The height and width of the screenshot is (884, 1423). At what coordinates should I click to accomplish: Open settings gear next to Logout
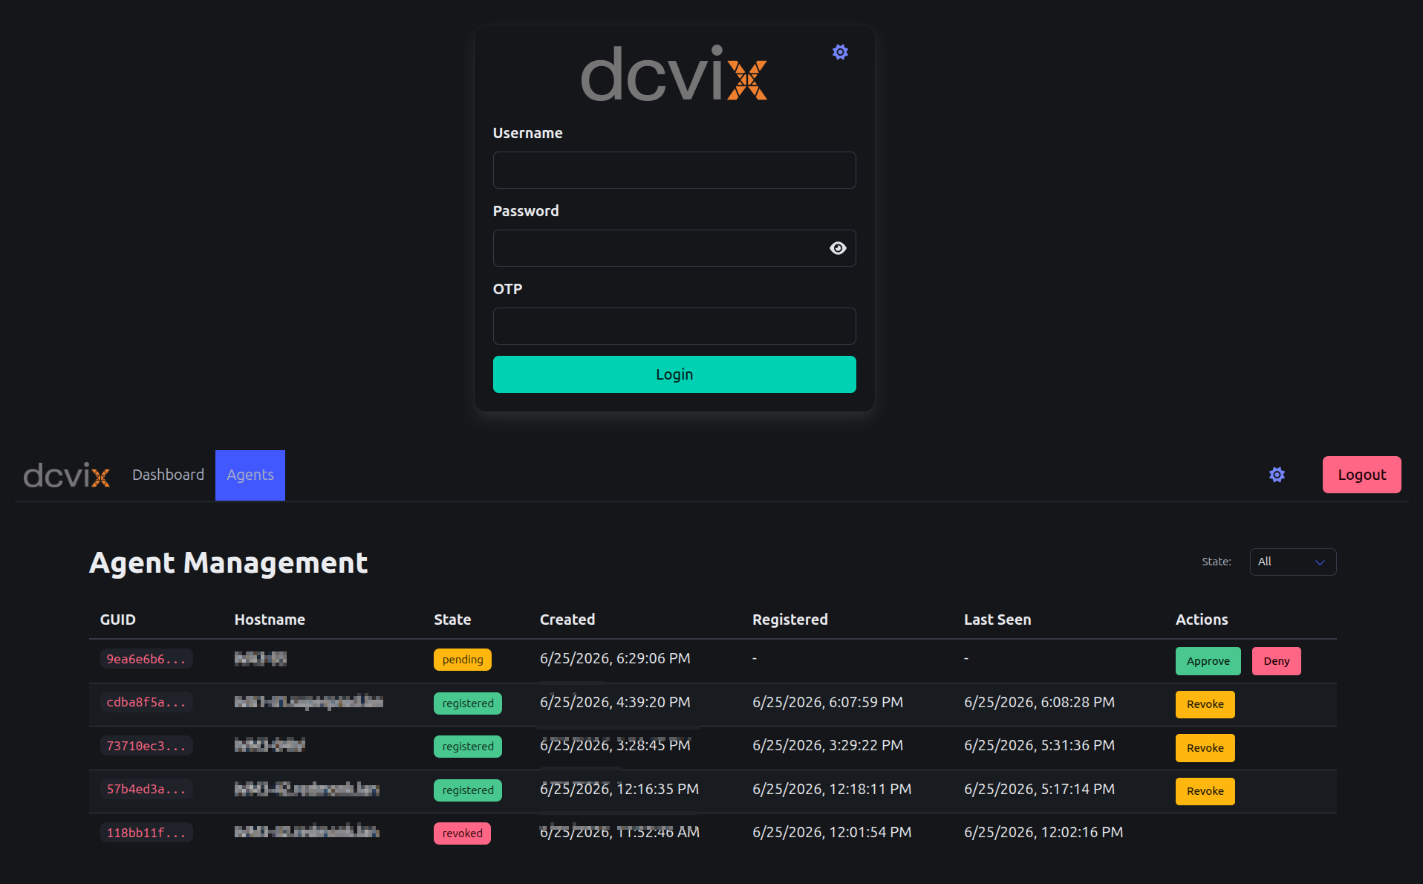tap(1277, 475)
